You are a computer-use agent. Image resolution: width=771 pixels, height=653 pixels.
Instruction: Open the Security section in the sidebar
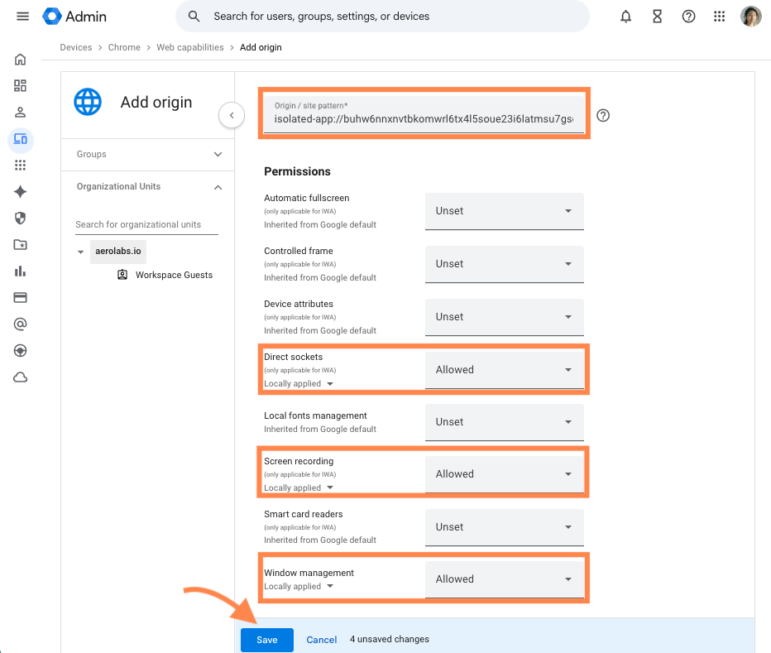click(x=20, y=218)
